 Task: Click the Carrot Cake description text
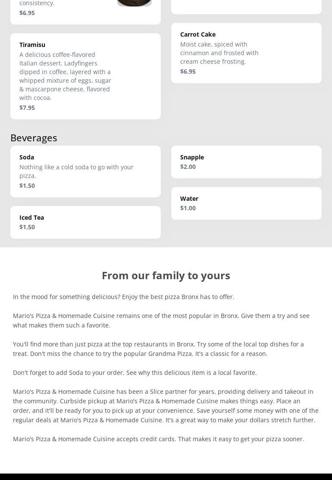coord(219,53)
